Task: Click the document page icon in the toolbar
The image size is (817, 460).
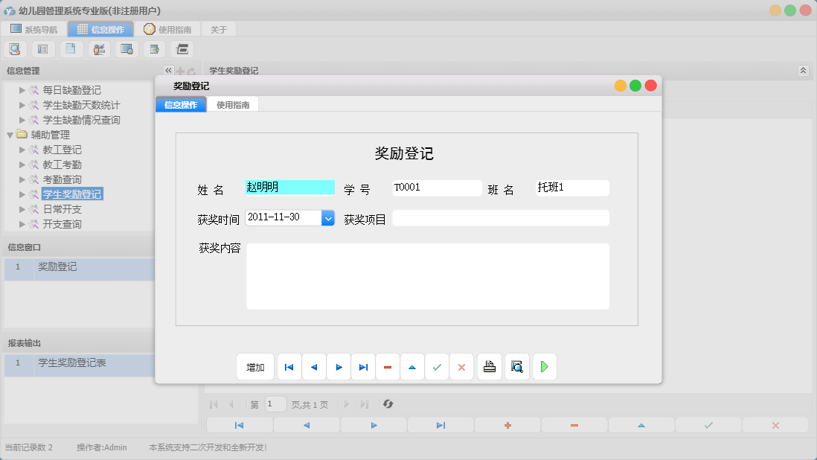Action: click(x=71, y=48)
